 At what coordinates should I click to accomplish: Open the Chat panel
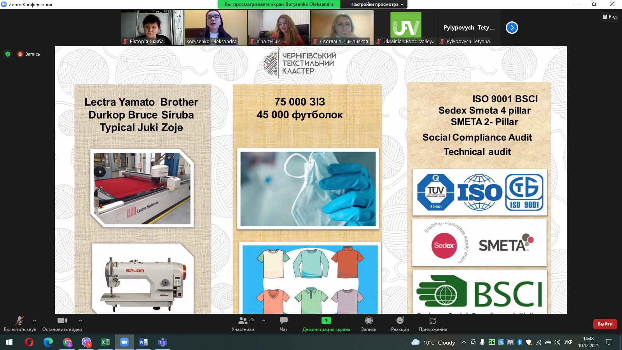pos(283,324)
